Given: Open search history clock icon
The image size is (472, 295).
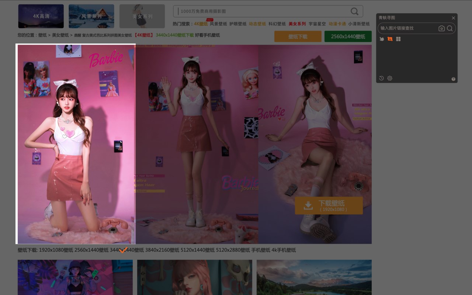Looking at the screenshot, I should pos(382,78).
